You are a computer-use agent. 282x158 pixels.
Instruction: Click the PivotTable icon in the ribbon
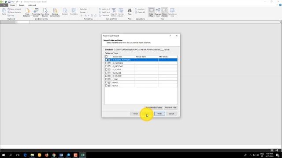74,12
